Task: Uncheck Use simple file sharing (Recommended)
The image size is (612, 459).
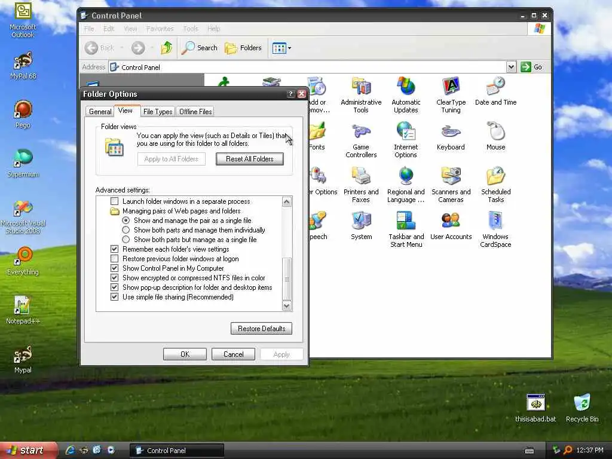Action: (114, 297)
